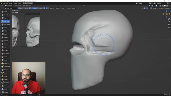Switch to material preview shading
This screenshot has height=96, width=171.
pos(166,6)
